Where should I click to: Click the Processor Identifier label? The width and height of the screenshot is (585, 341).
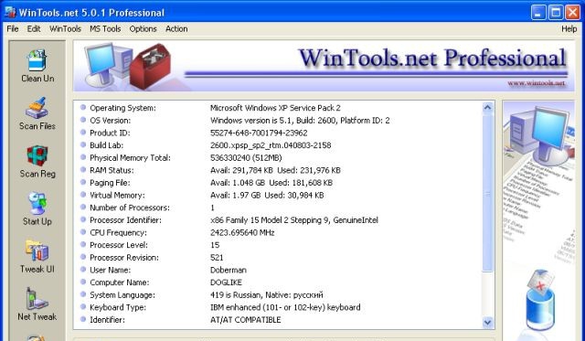coord(125,220)
